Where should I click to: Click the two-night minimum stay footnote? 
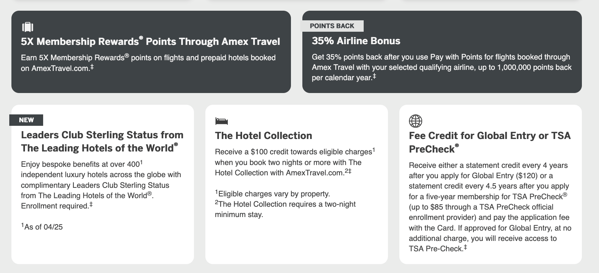pos(285,209)
